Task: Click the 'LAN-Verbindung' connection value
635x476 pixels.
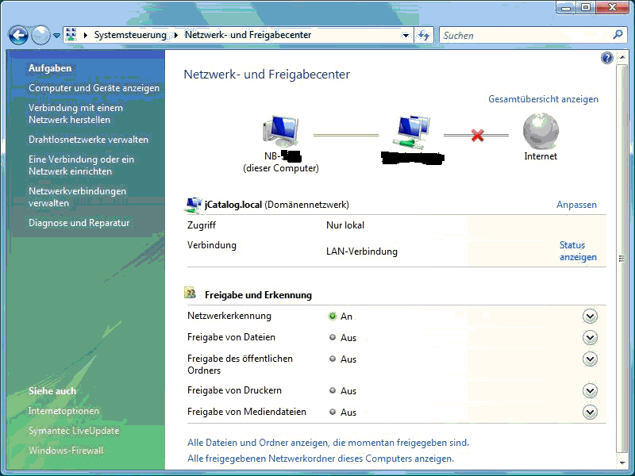Action: [x=362, y=251]
